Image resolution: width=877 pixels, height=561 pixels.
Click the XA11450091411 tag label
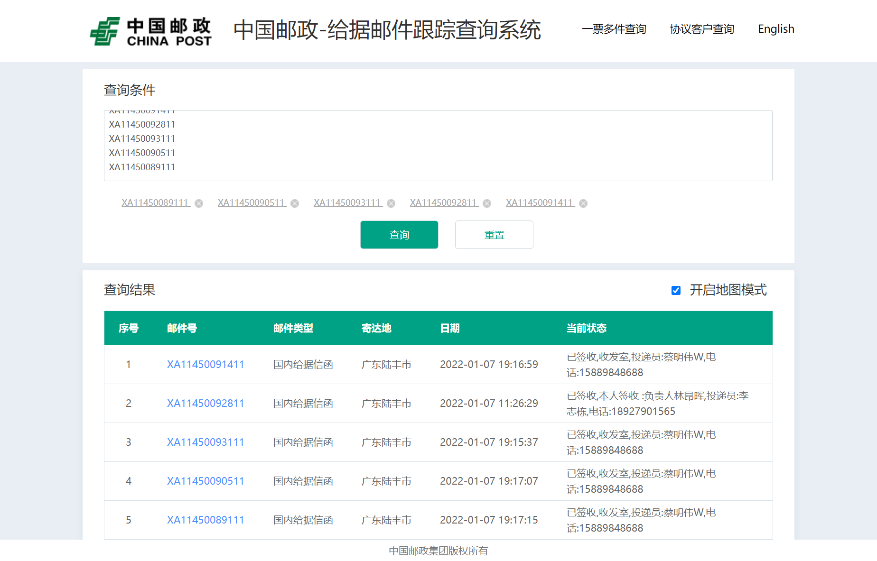[540, 202]
